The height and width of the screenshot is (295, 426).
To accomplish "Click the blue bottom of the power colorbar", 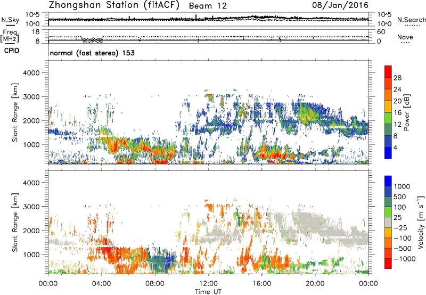I will (388, 153).
